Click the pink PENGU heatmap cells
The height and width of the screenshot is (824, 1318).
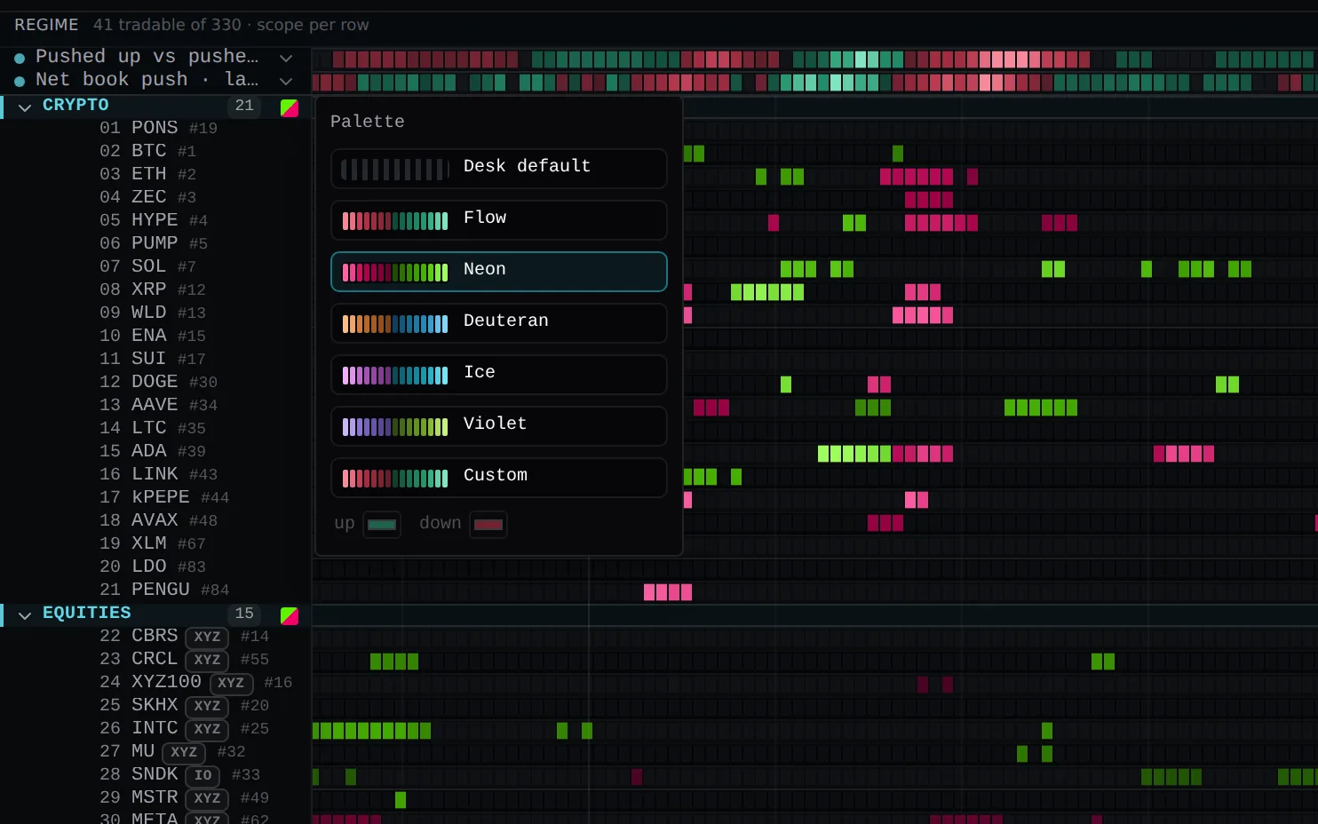[668, 592]
